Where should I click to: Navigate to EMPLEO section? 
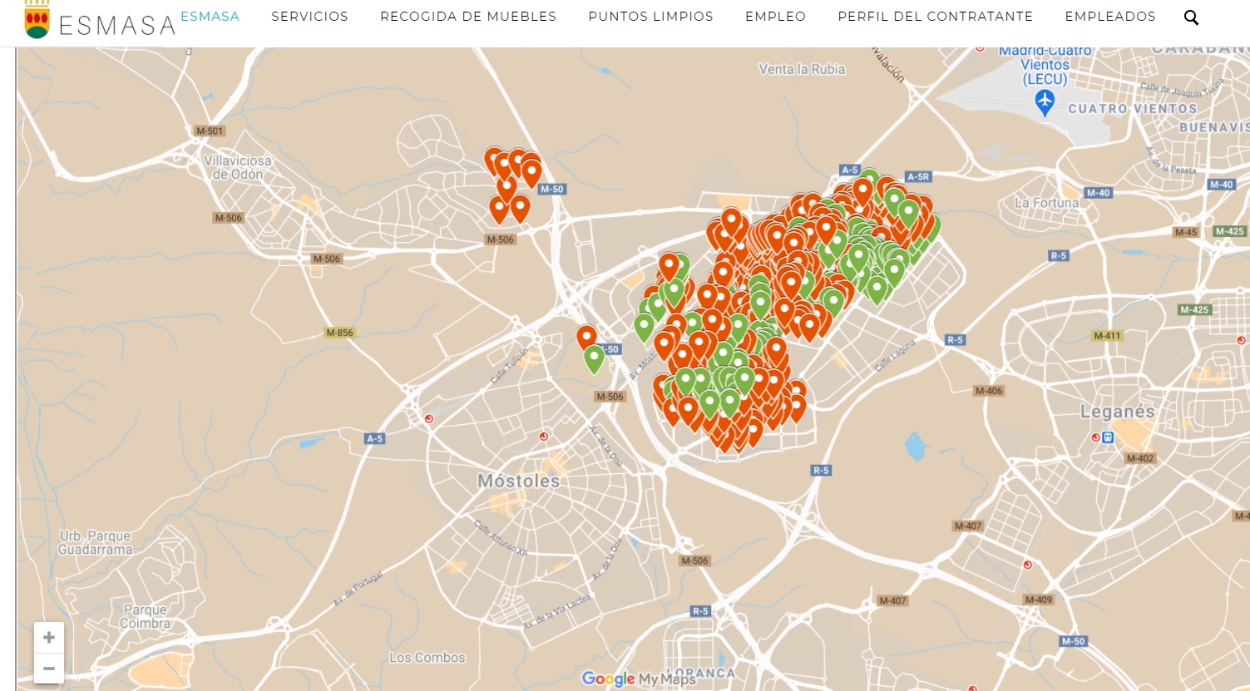tap(775, 17)
